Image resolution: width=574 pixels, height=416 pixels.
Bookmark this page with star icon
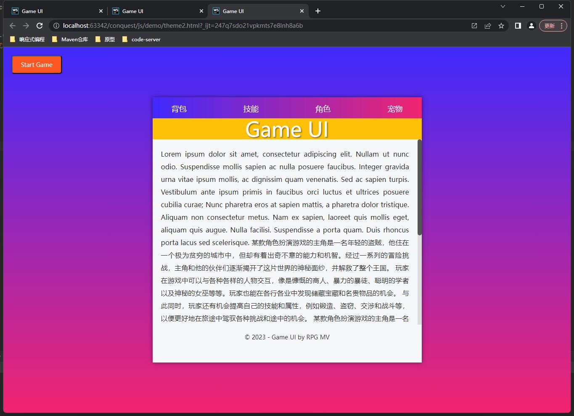pyautogui.click(x=501, y=26)
